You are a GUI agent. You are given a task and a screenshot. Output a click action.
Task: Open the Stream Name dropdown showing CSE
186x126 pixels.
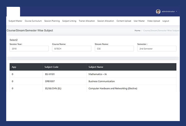(114, 49)
